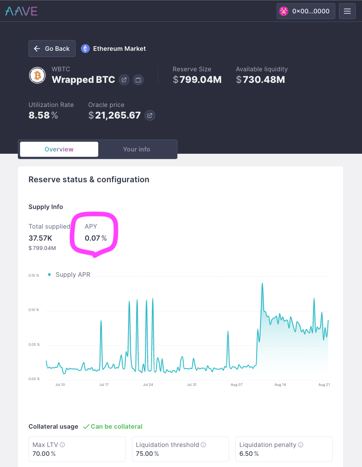Click the add-to-wallet icon next to Wrapped BTC
The height and width of the screenshot is (467, 362).
pyautogui.click(x=138, y=80)
